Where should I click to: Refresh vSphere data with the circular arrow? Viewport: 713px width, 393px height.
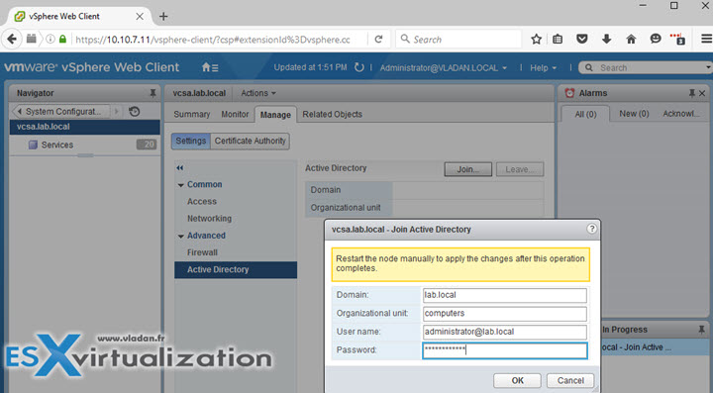[x=359, y=67]
